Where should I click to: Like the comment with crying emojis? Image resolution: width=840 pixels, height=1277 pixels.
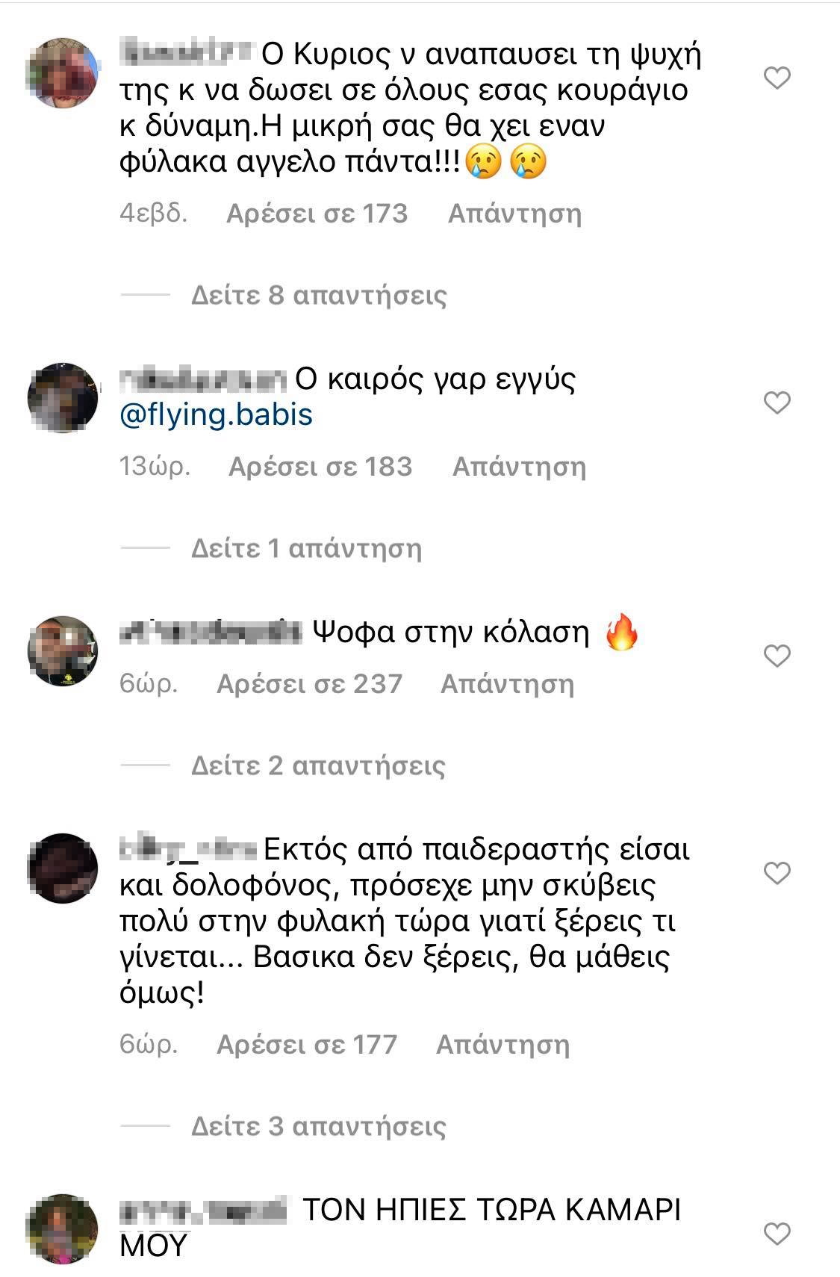[777, 78]
